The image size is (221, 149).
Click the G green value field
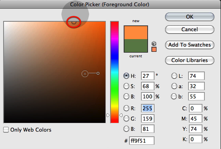[x=148, y=119]
